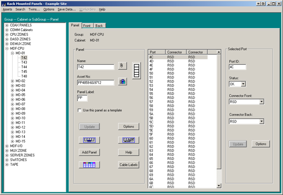Expand the MDF-I/O tree node
283x195 pixels.
point(7,146)
